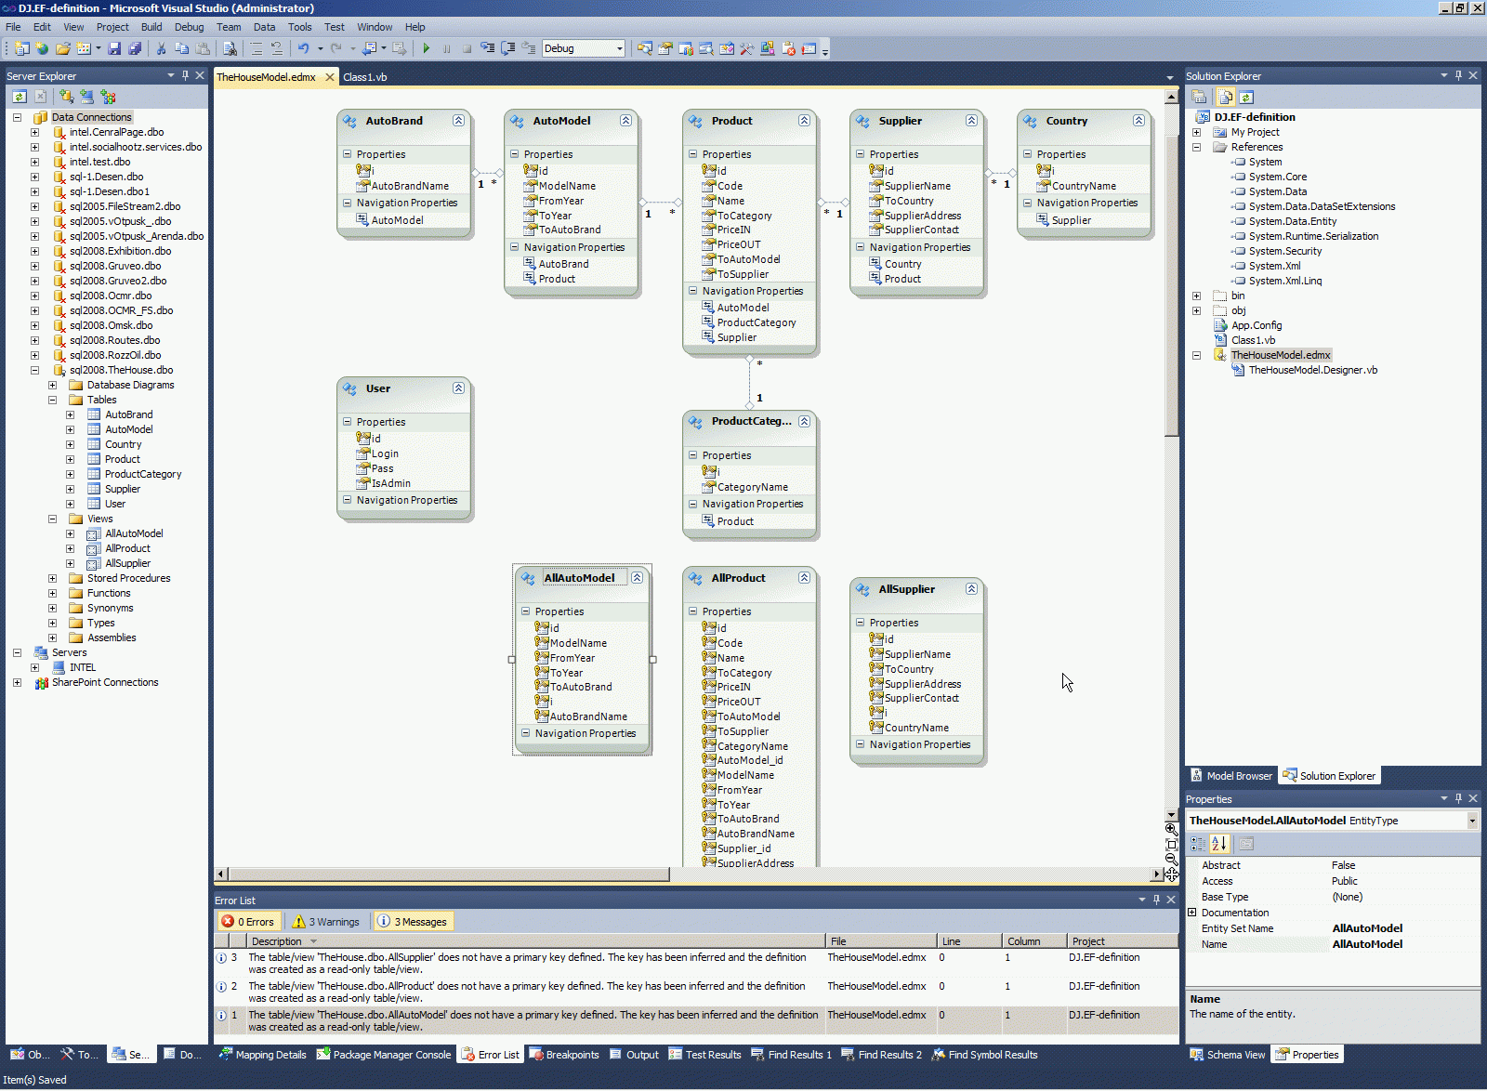Image resolution: width=1487 pixels, height=1091 pixels.
Task: Click the designer Zoom Out magnifier icon
Action: click(1171, 860)
